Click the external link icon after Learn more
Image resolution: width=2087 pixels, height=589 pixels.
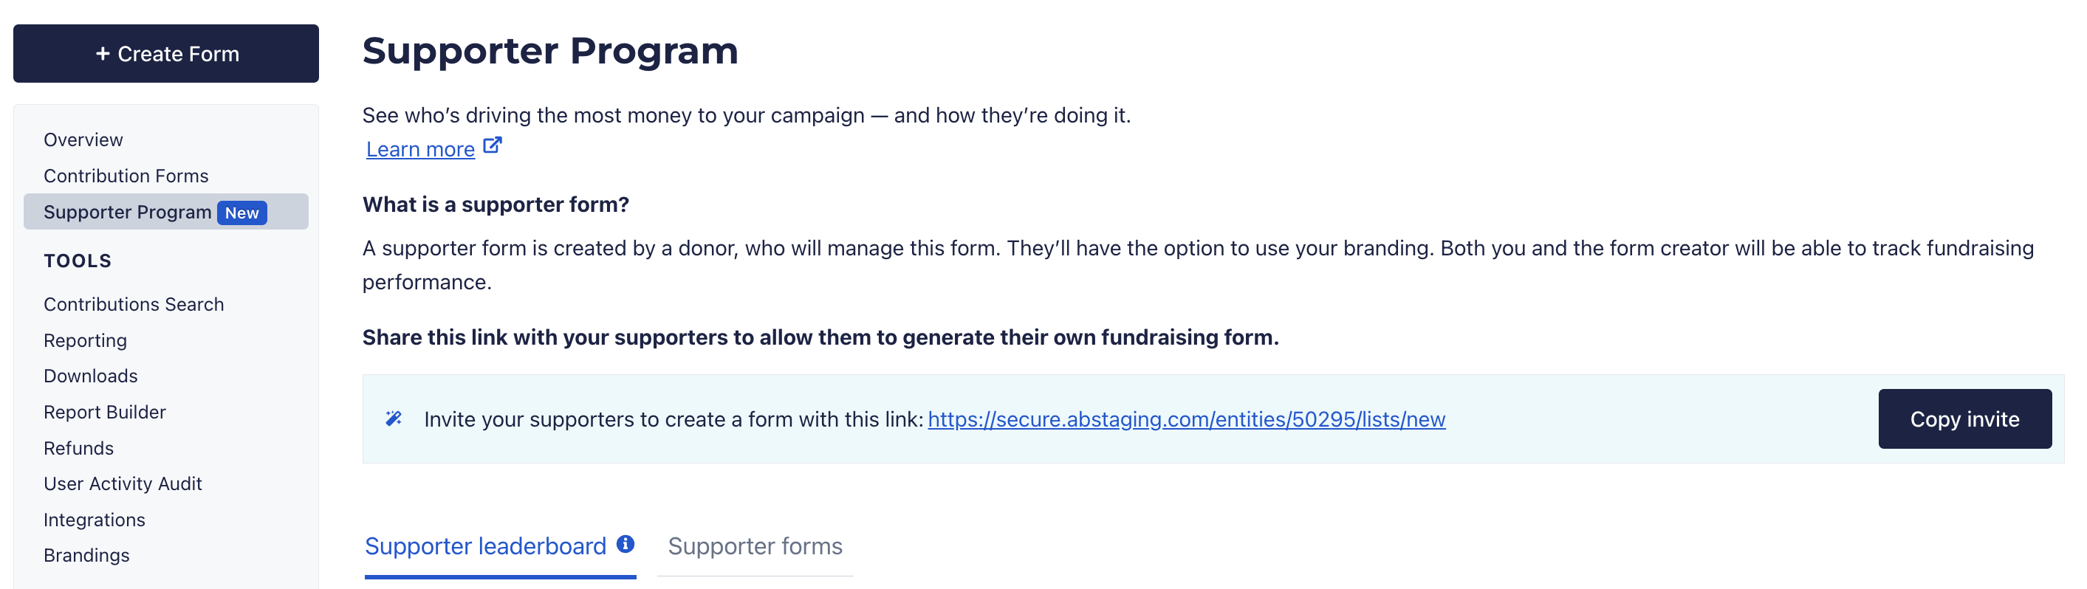[492, 146]
